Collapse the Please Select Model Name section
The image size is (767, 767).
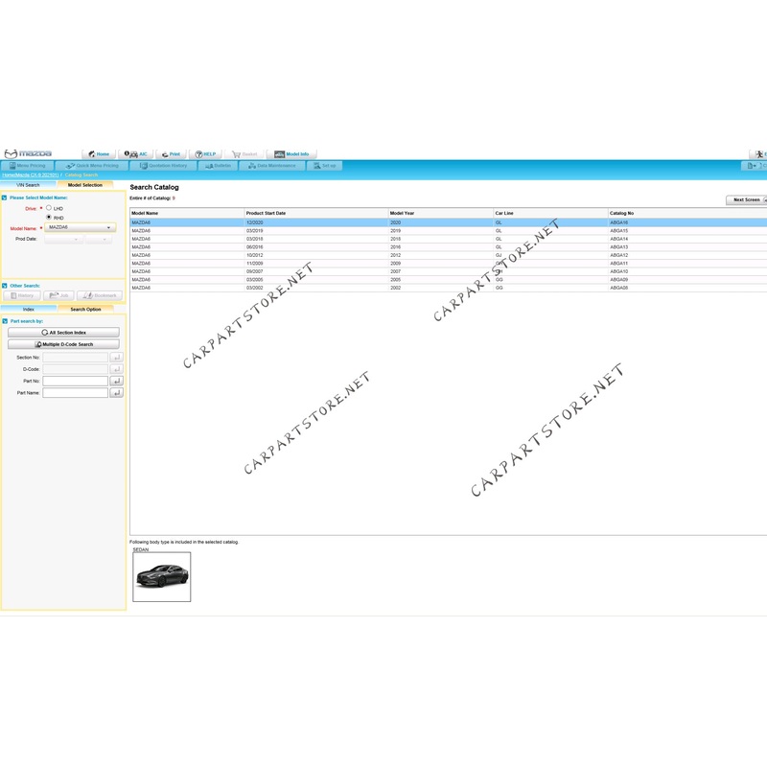pyautogui.click(x=5, y=198)
